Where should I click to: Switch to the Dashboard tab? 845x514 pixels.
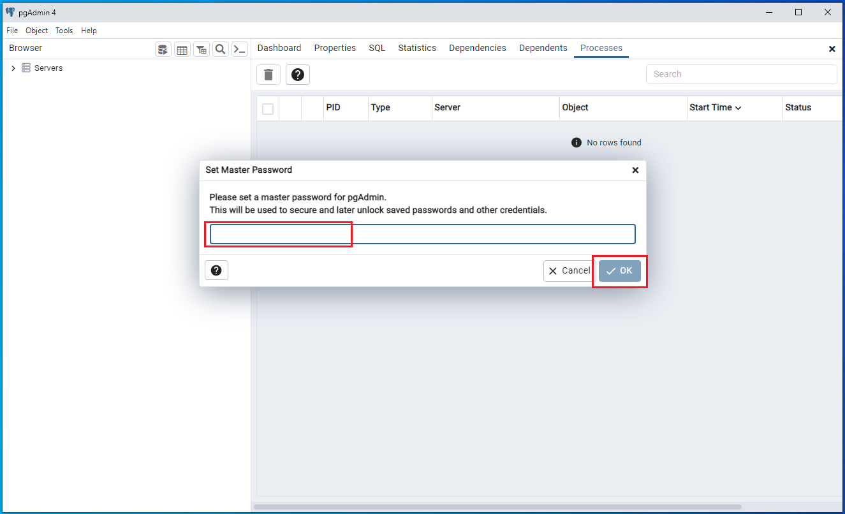coord(279,48)
